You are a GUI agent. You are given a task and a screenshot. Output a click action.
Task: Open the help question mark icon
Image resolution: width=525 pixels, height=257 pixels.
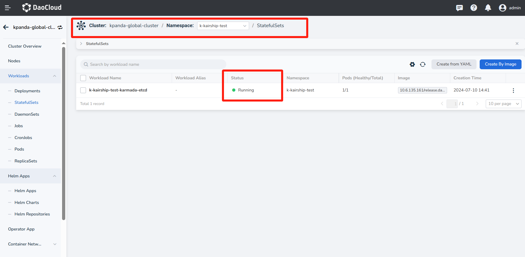point(474,8)
